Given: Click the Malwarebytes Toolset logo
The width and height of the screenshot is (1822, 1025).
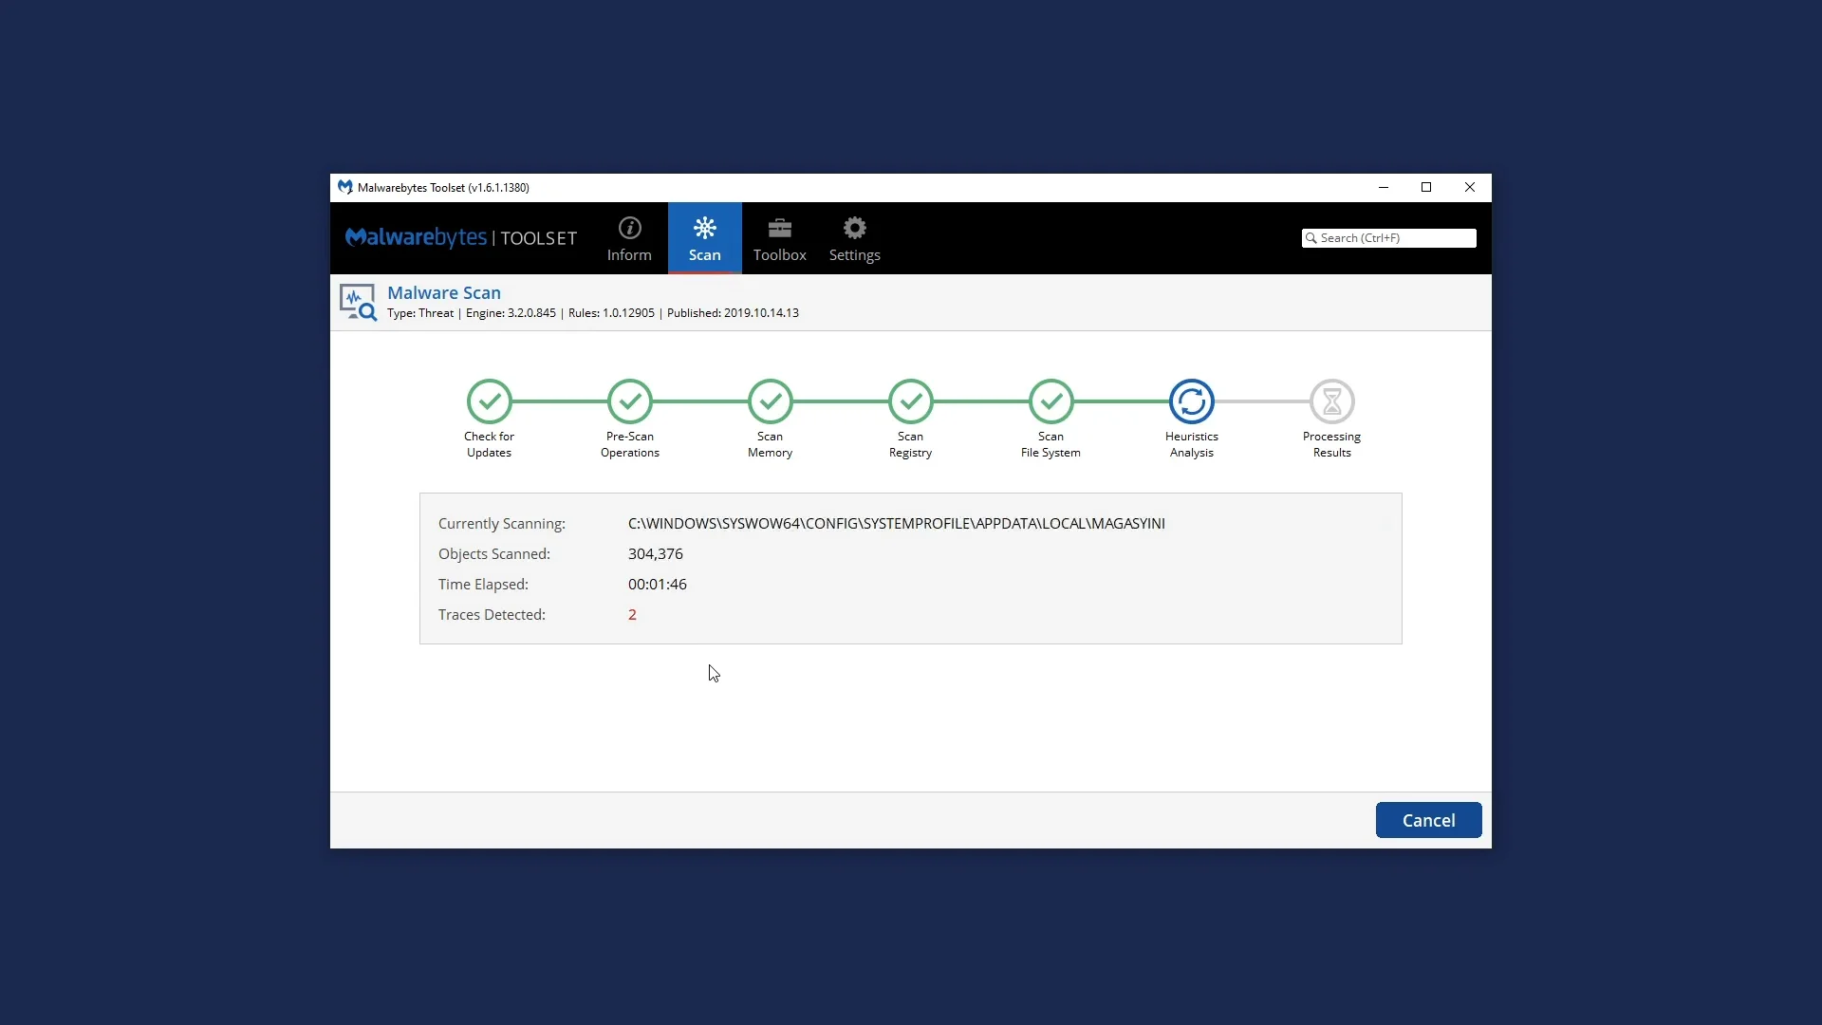Looking at the screenshot, I should click(460, 237).
